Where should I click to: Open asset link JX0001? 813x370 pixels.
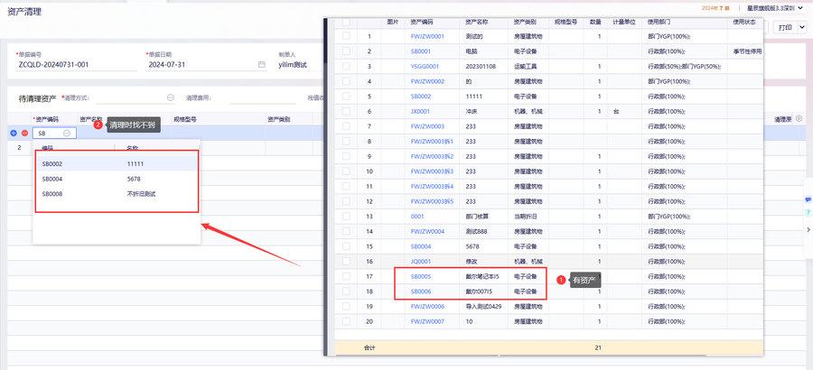(x=420, y=111)
